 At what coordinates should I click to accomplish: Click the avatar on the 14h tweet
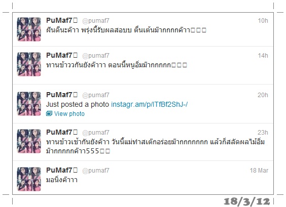29,64
